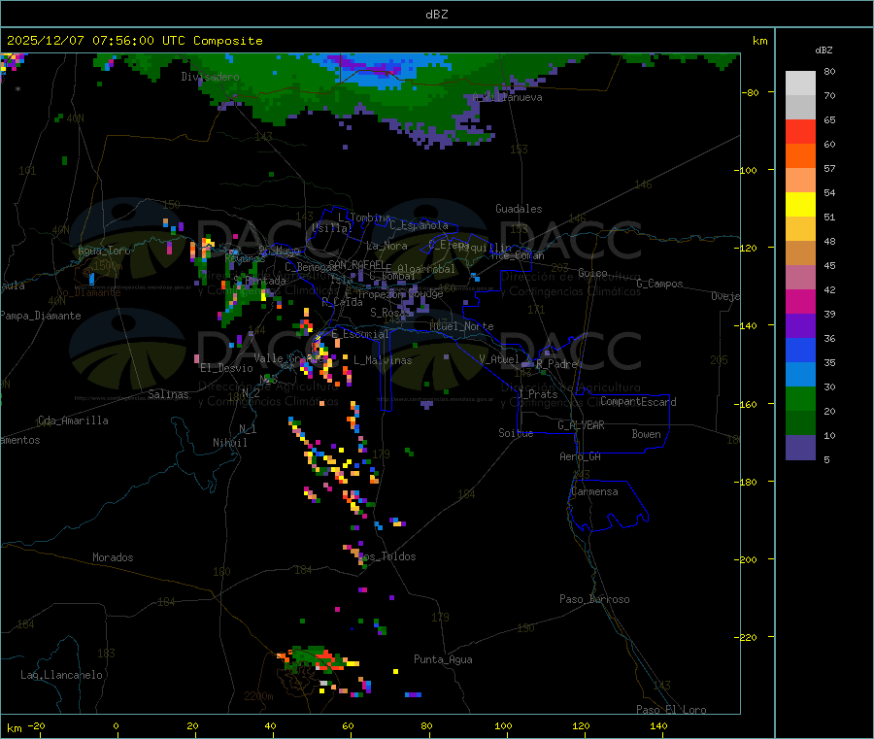Click the 'dBZ' heading above the color legend
Screen dimensions: 874x739
[824, 50]
